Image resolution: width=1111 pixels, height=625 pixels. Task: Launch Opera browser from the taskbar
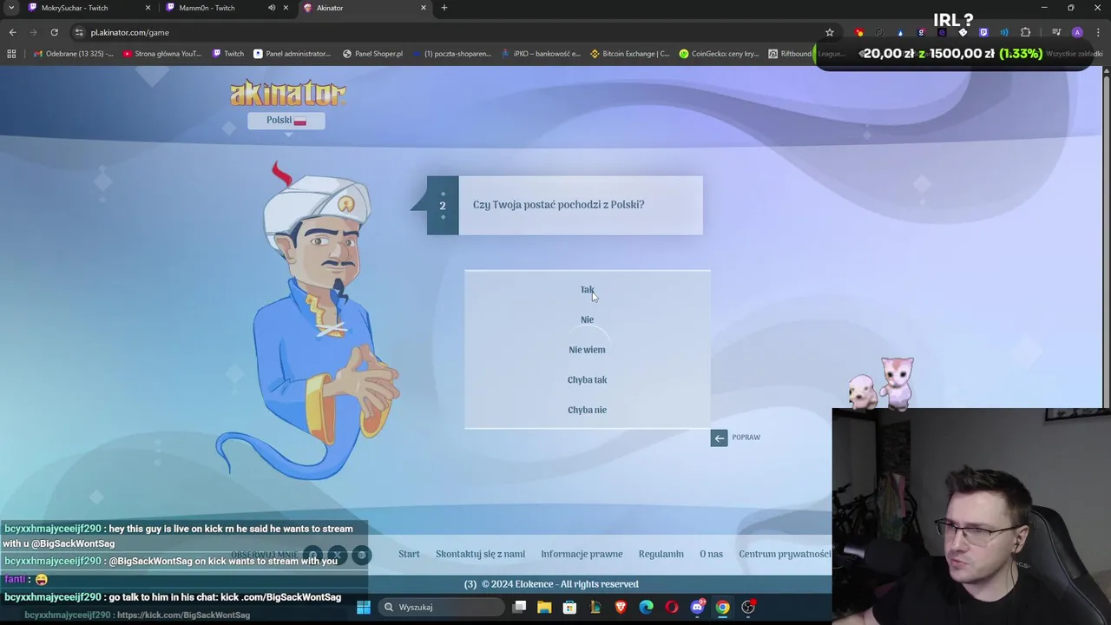[x=671, y=607]
